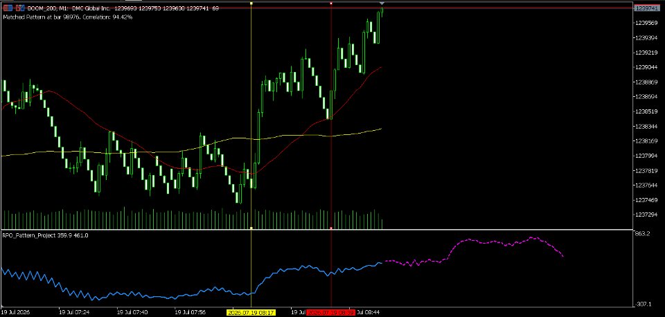
Task: Click the separator between chart and indicator
Action: (x=317, y=230)
